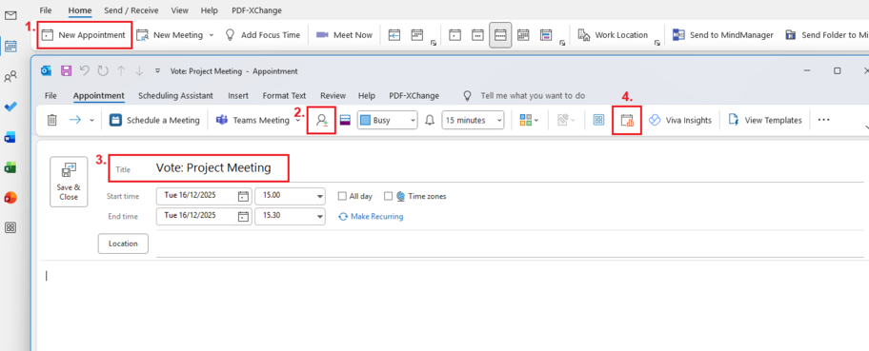The image size is (869, 351).
Task: Click the Save & Close button
Action: 69,182
